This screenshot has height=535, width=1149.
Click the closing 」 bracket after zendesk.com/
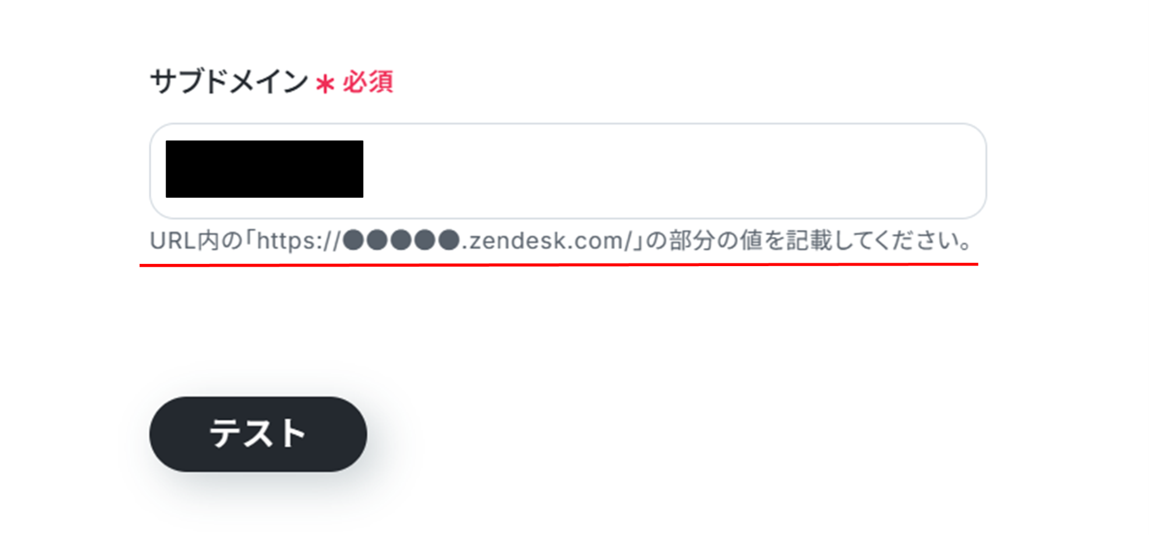[638, 241]
